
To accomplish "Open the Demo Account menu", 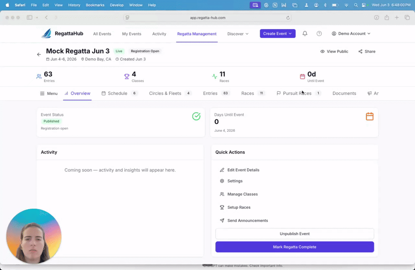I will tap(351, 34).
